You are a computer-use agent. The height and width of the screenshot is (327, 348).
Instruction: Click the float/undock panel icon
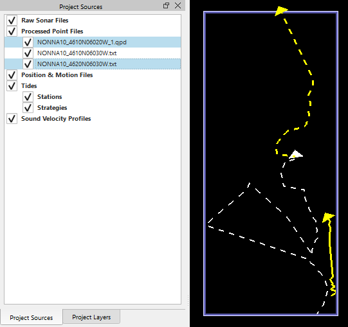(x=166, y=6)
